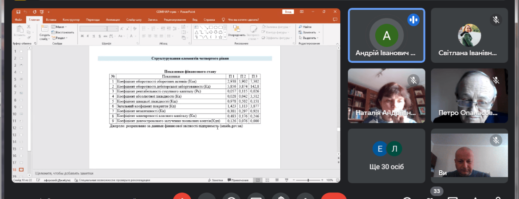Start slideshow from status bar icon
Screen dimensions: 519x199
(286, 180)
